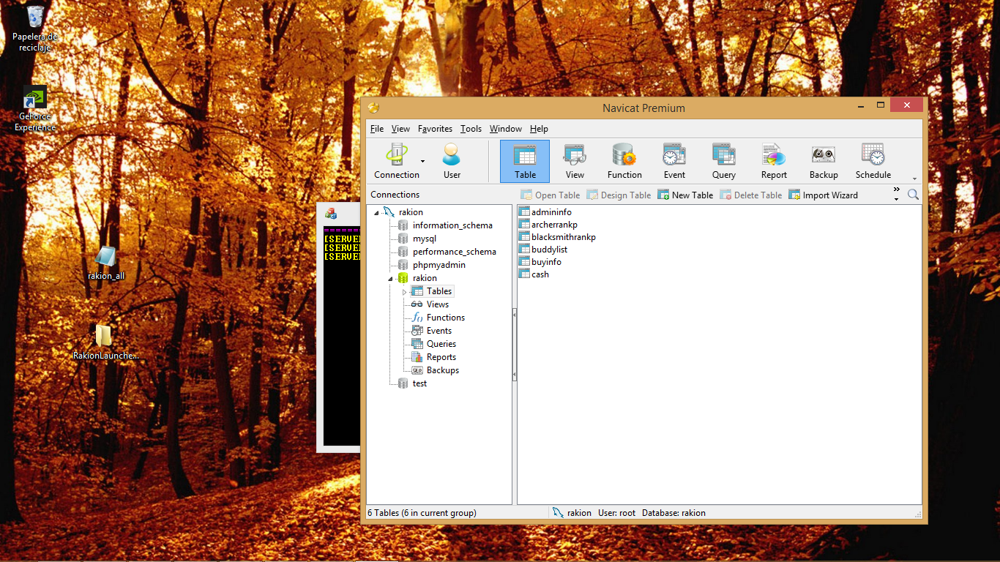Click the Database: rakion status text
1000x562 pixels.
(x=673, y=513)
